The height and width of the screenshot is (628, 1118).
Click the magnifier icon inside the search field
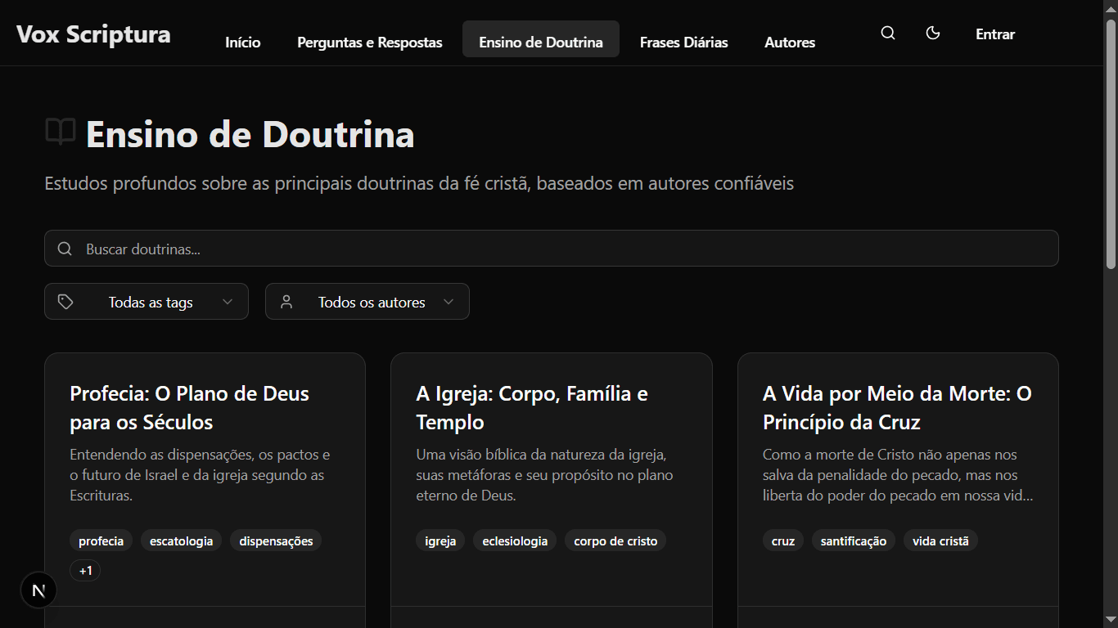coord(65,248)
